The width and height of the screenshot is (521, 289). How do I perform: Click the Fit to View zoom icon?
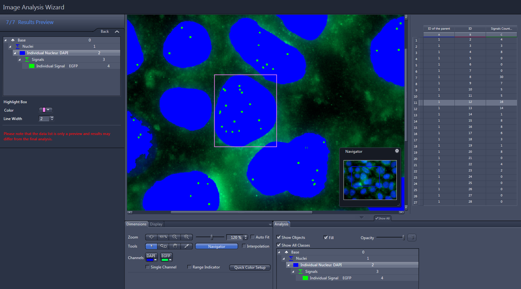click(151, 237)
